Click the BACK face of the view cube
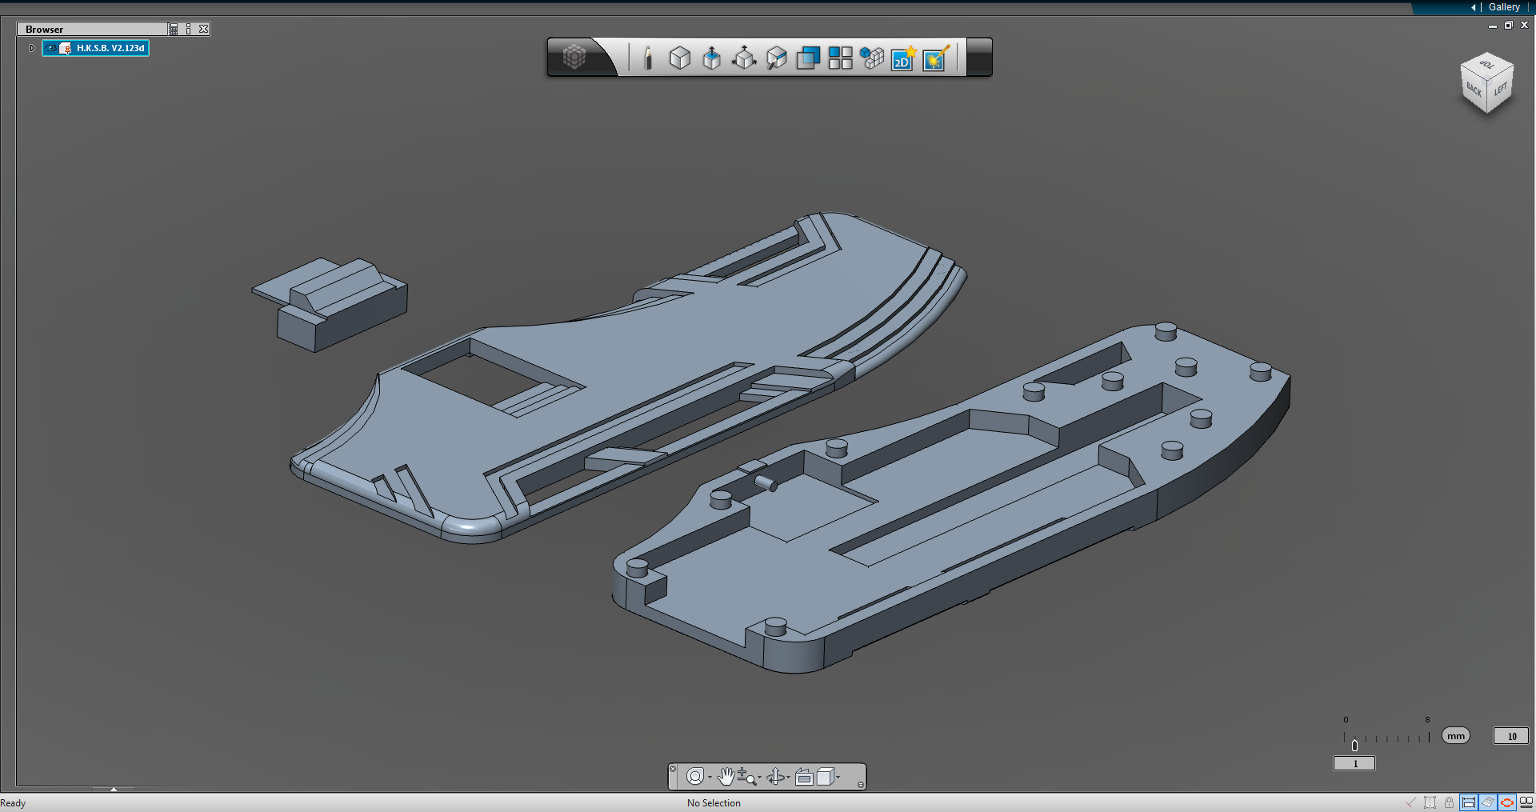Viewport: 1536px width, 812px height. click(1474, 90)
